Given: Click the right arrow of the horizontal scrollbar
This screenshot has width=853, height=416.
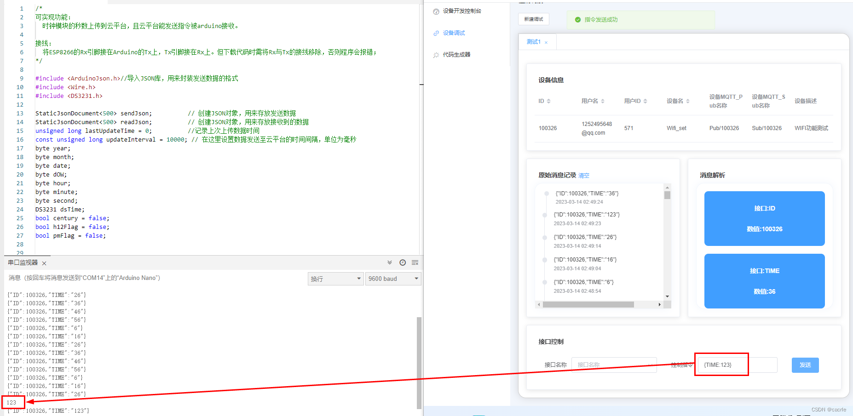Looking at the screenshot, I should pyautogui.click(x=659, y=304).
